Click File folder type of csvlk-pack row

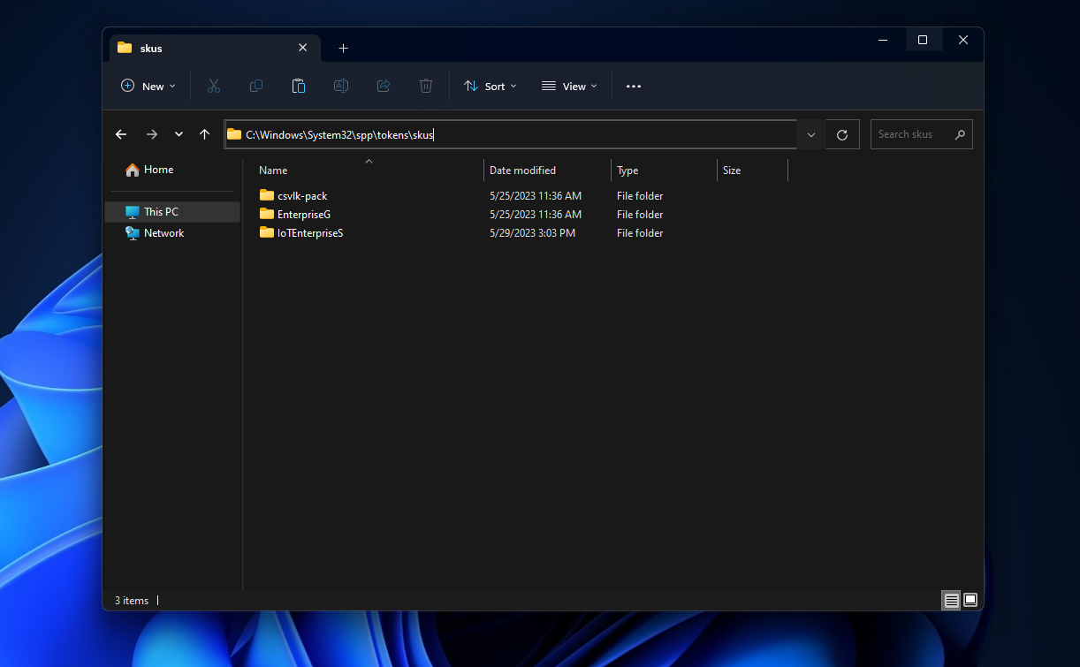(x=640, y=196)
